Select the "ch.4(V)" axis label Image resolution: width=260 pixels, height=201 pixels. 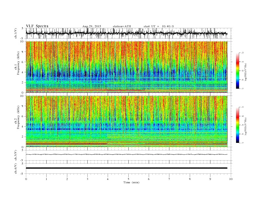[16, 168]
